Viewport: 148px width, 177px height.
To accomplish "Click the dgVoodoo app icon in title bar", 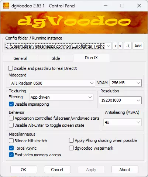I will [x=6, y=6].
